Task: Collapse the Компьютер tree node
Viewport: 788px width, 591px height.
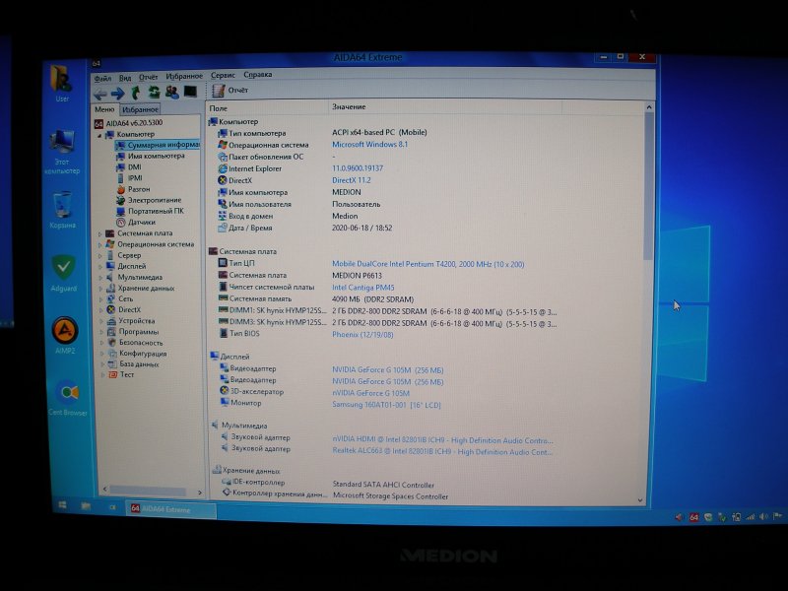Action: pos(99,134)
